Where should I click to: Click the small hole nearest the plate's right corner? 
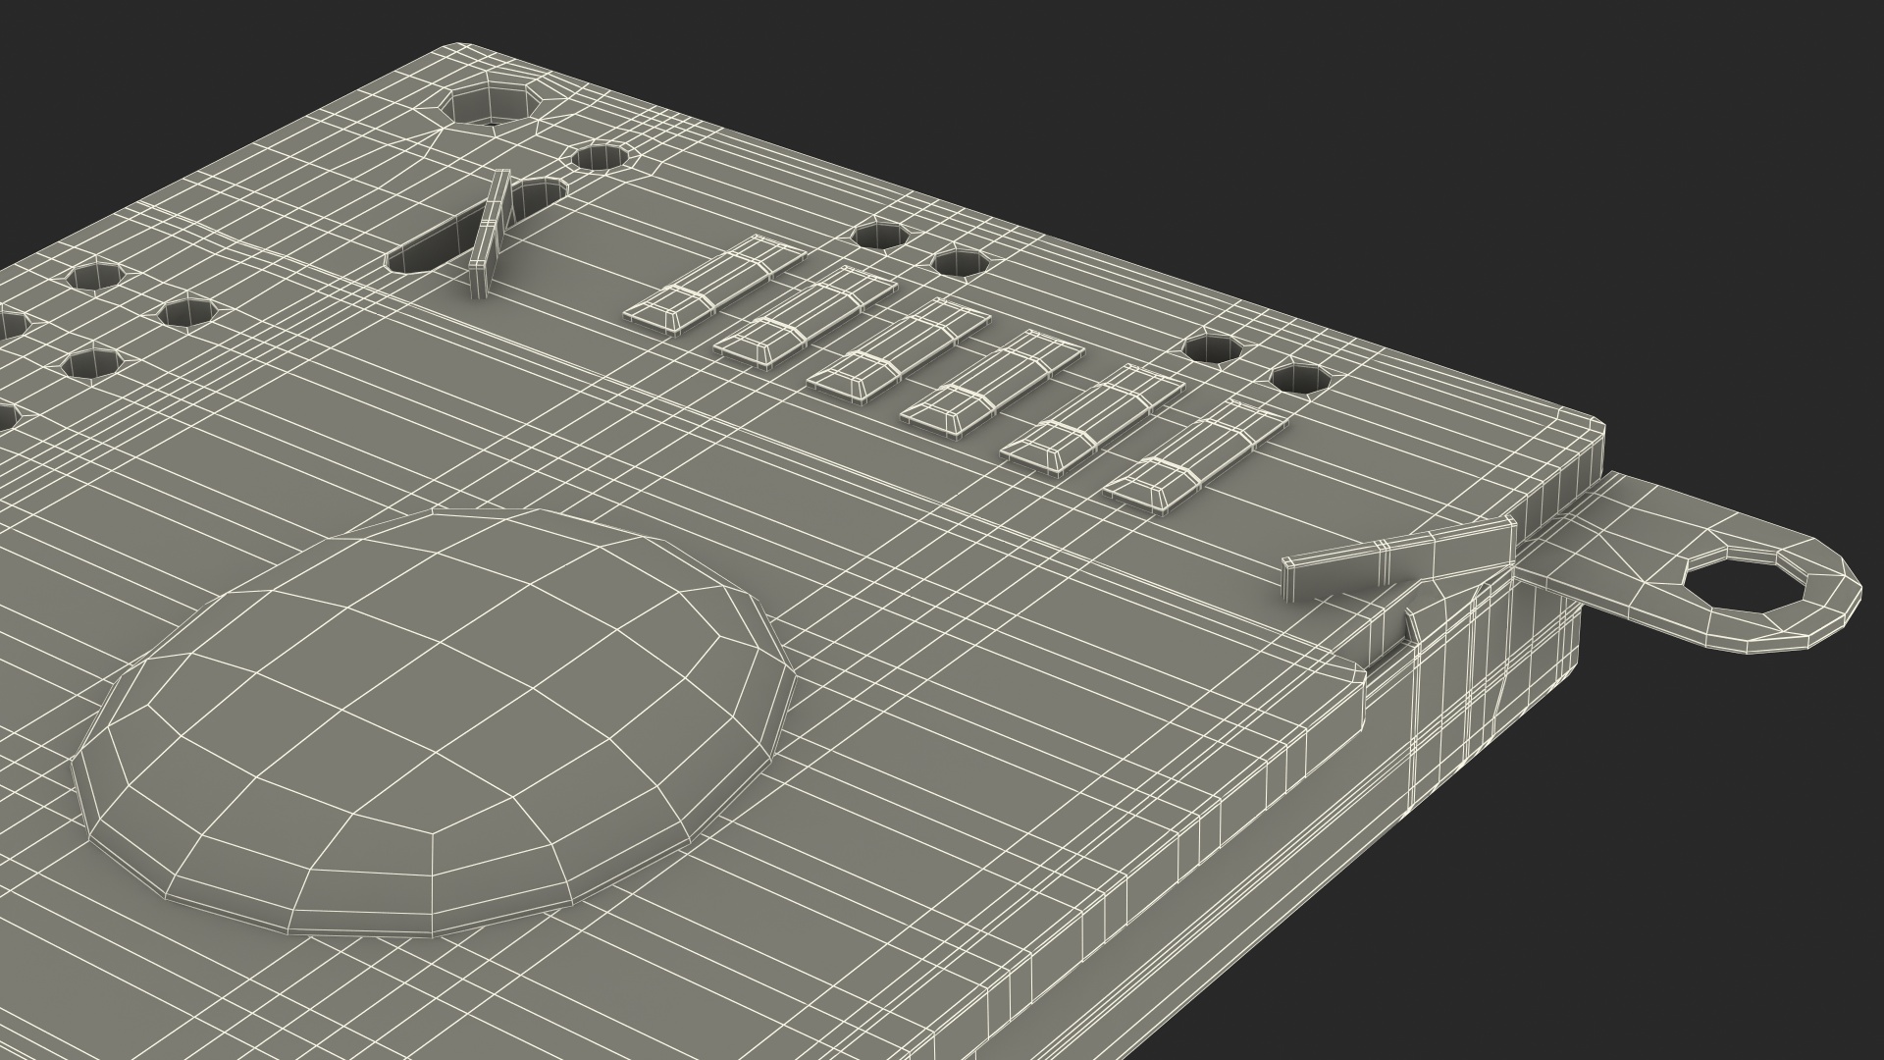coord(1298,379)
